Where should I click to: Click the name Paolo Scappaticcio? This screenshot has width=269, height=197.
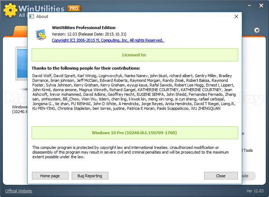click(x=173, y=108)
